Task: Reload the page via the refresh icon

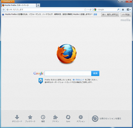Action: (91, 10)
